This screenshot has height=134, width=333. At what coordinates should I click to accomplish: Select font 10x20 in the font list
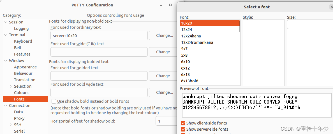pyautogui.click(x=209, y=23)
